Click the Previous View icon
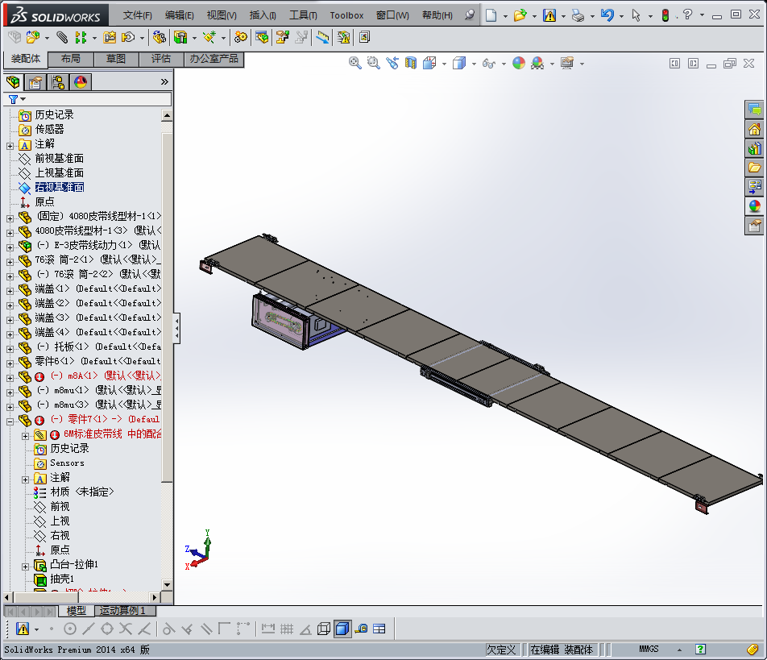The image size is (767, 660). coord(392,63)
